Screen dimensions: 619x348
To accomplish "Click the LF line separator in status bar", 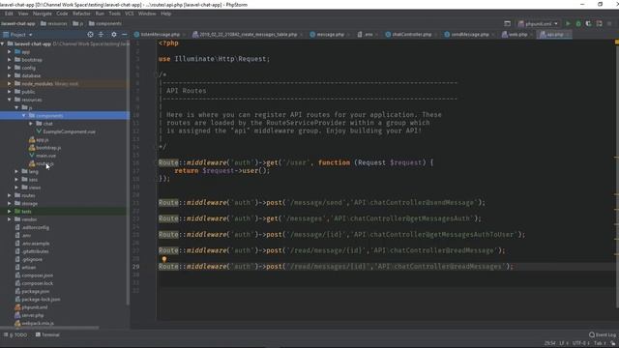I will [x=563, y=343].
